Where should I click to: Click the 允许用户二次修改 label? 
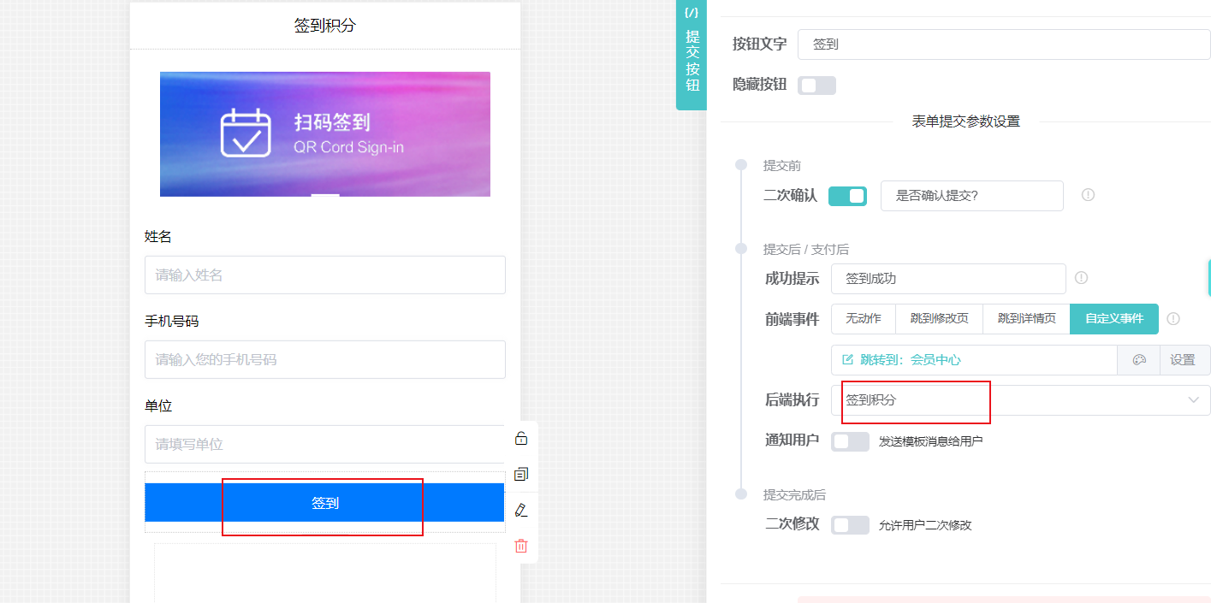point(925,525)
